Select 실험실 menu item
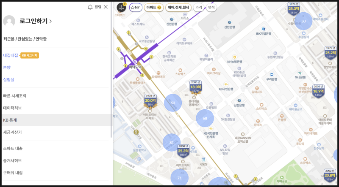Image resolution: width=339 pixels, height=187 pixels. click(8, 79)
